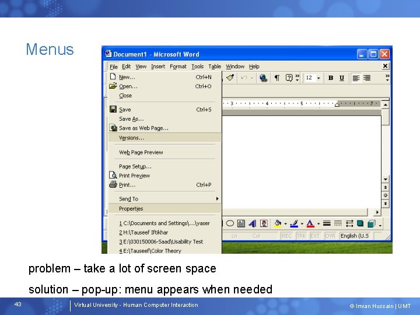Click the 3-D style cube icon

tap(372, 223)
